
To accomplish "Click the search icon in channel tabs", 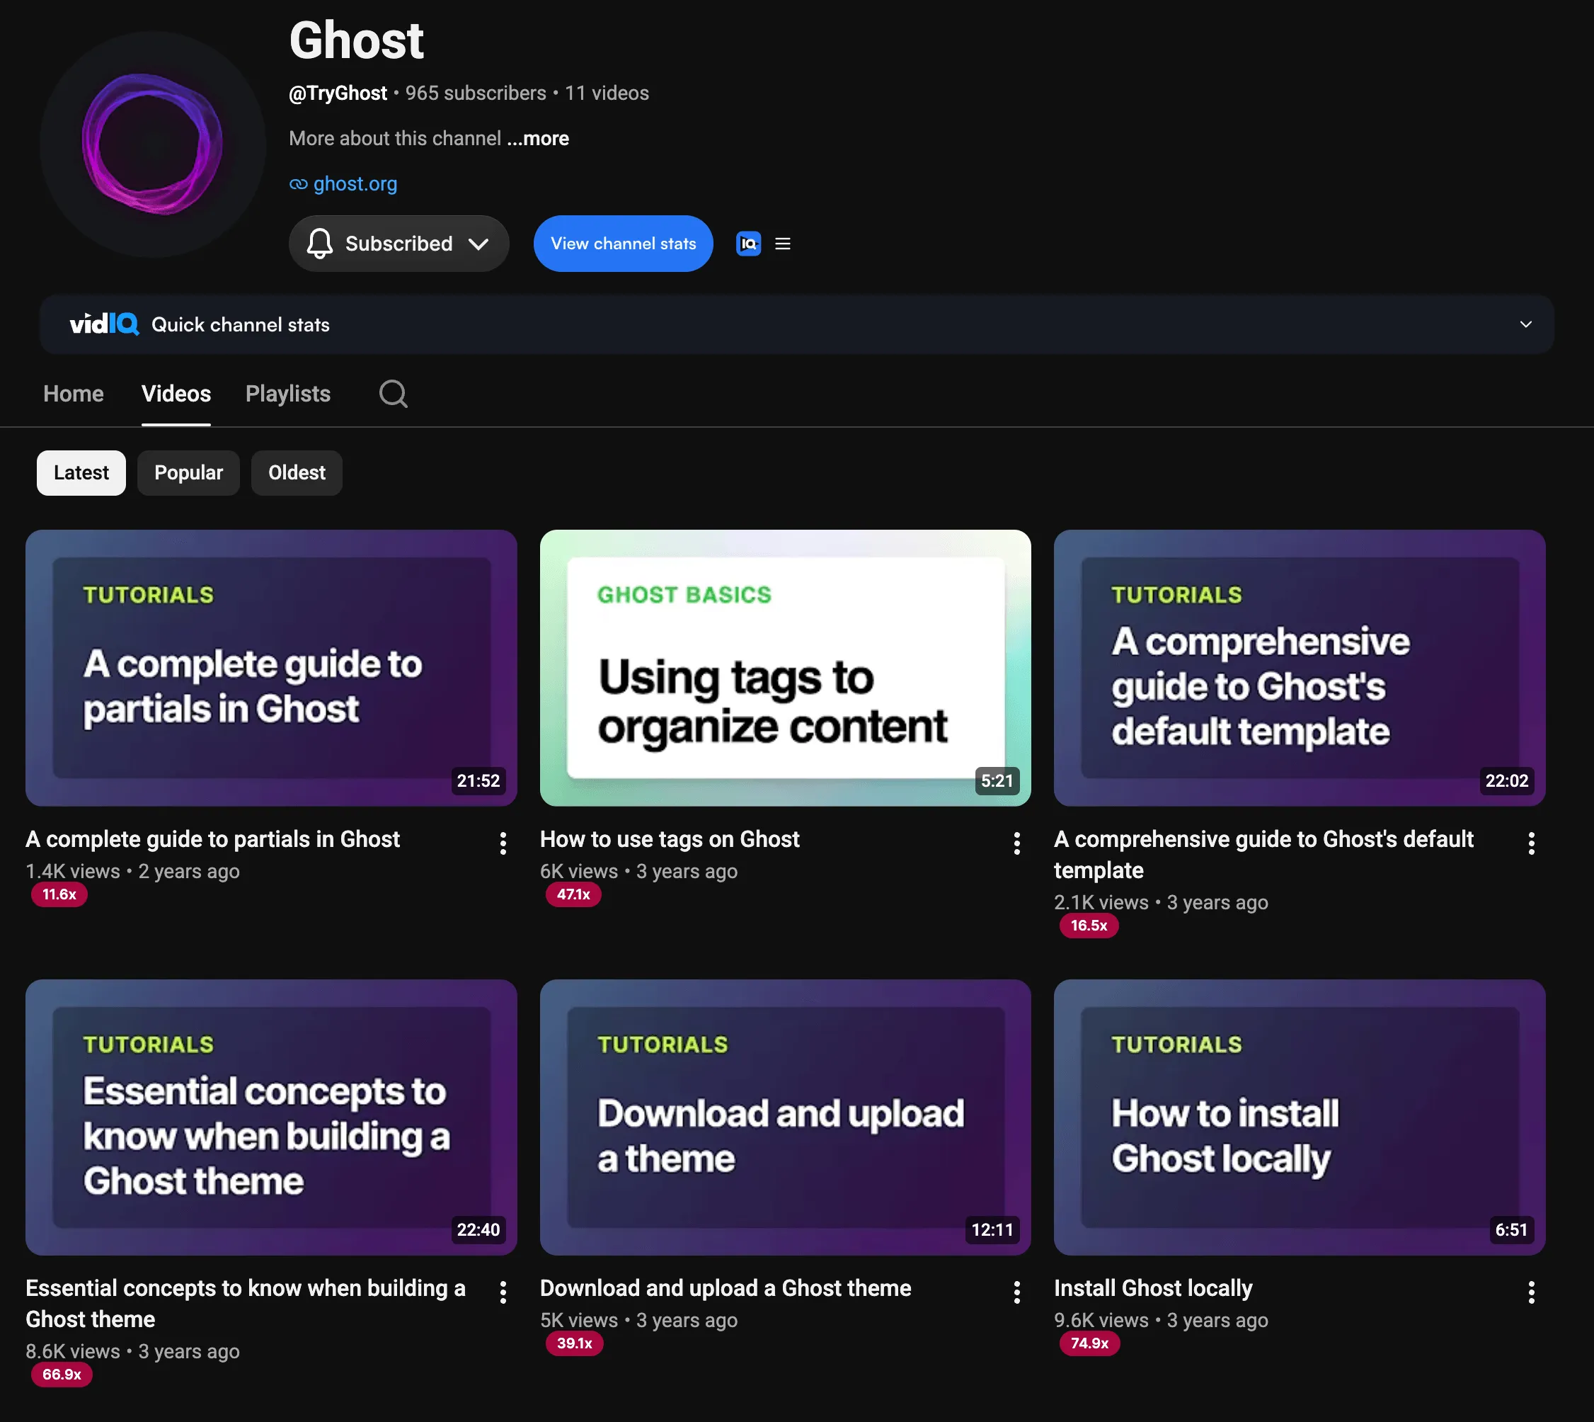I will (393, 394).
